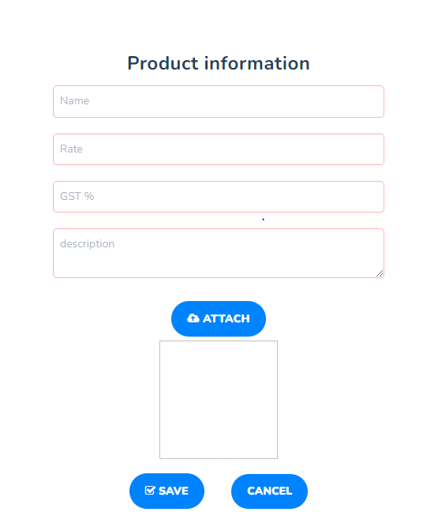Click the checkmark icon on Save
438x512 pixels.
coord(150,491)
